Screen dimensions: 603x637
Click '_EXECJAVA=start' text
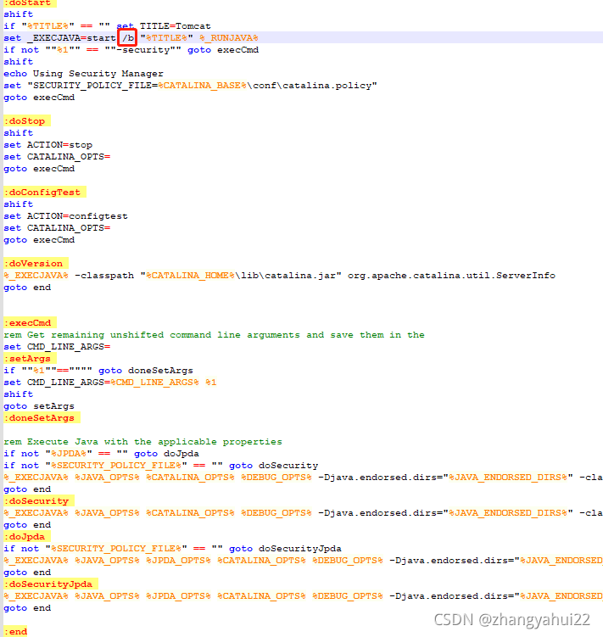pyautogui.click(x=71, y=38)
